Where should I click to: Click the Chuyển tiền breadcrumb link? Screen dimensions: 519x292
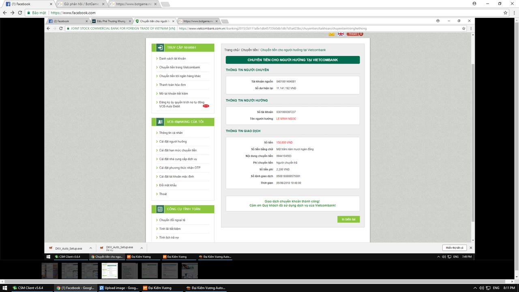(x=249, y=50)
